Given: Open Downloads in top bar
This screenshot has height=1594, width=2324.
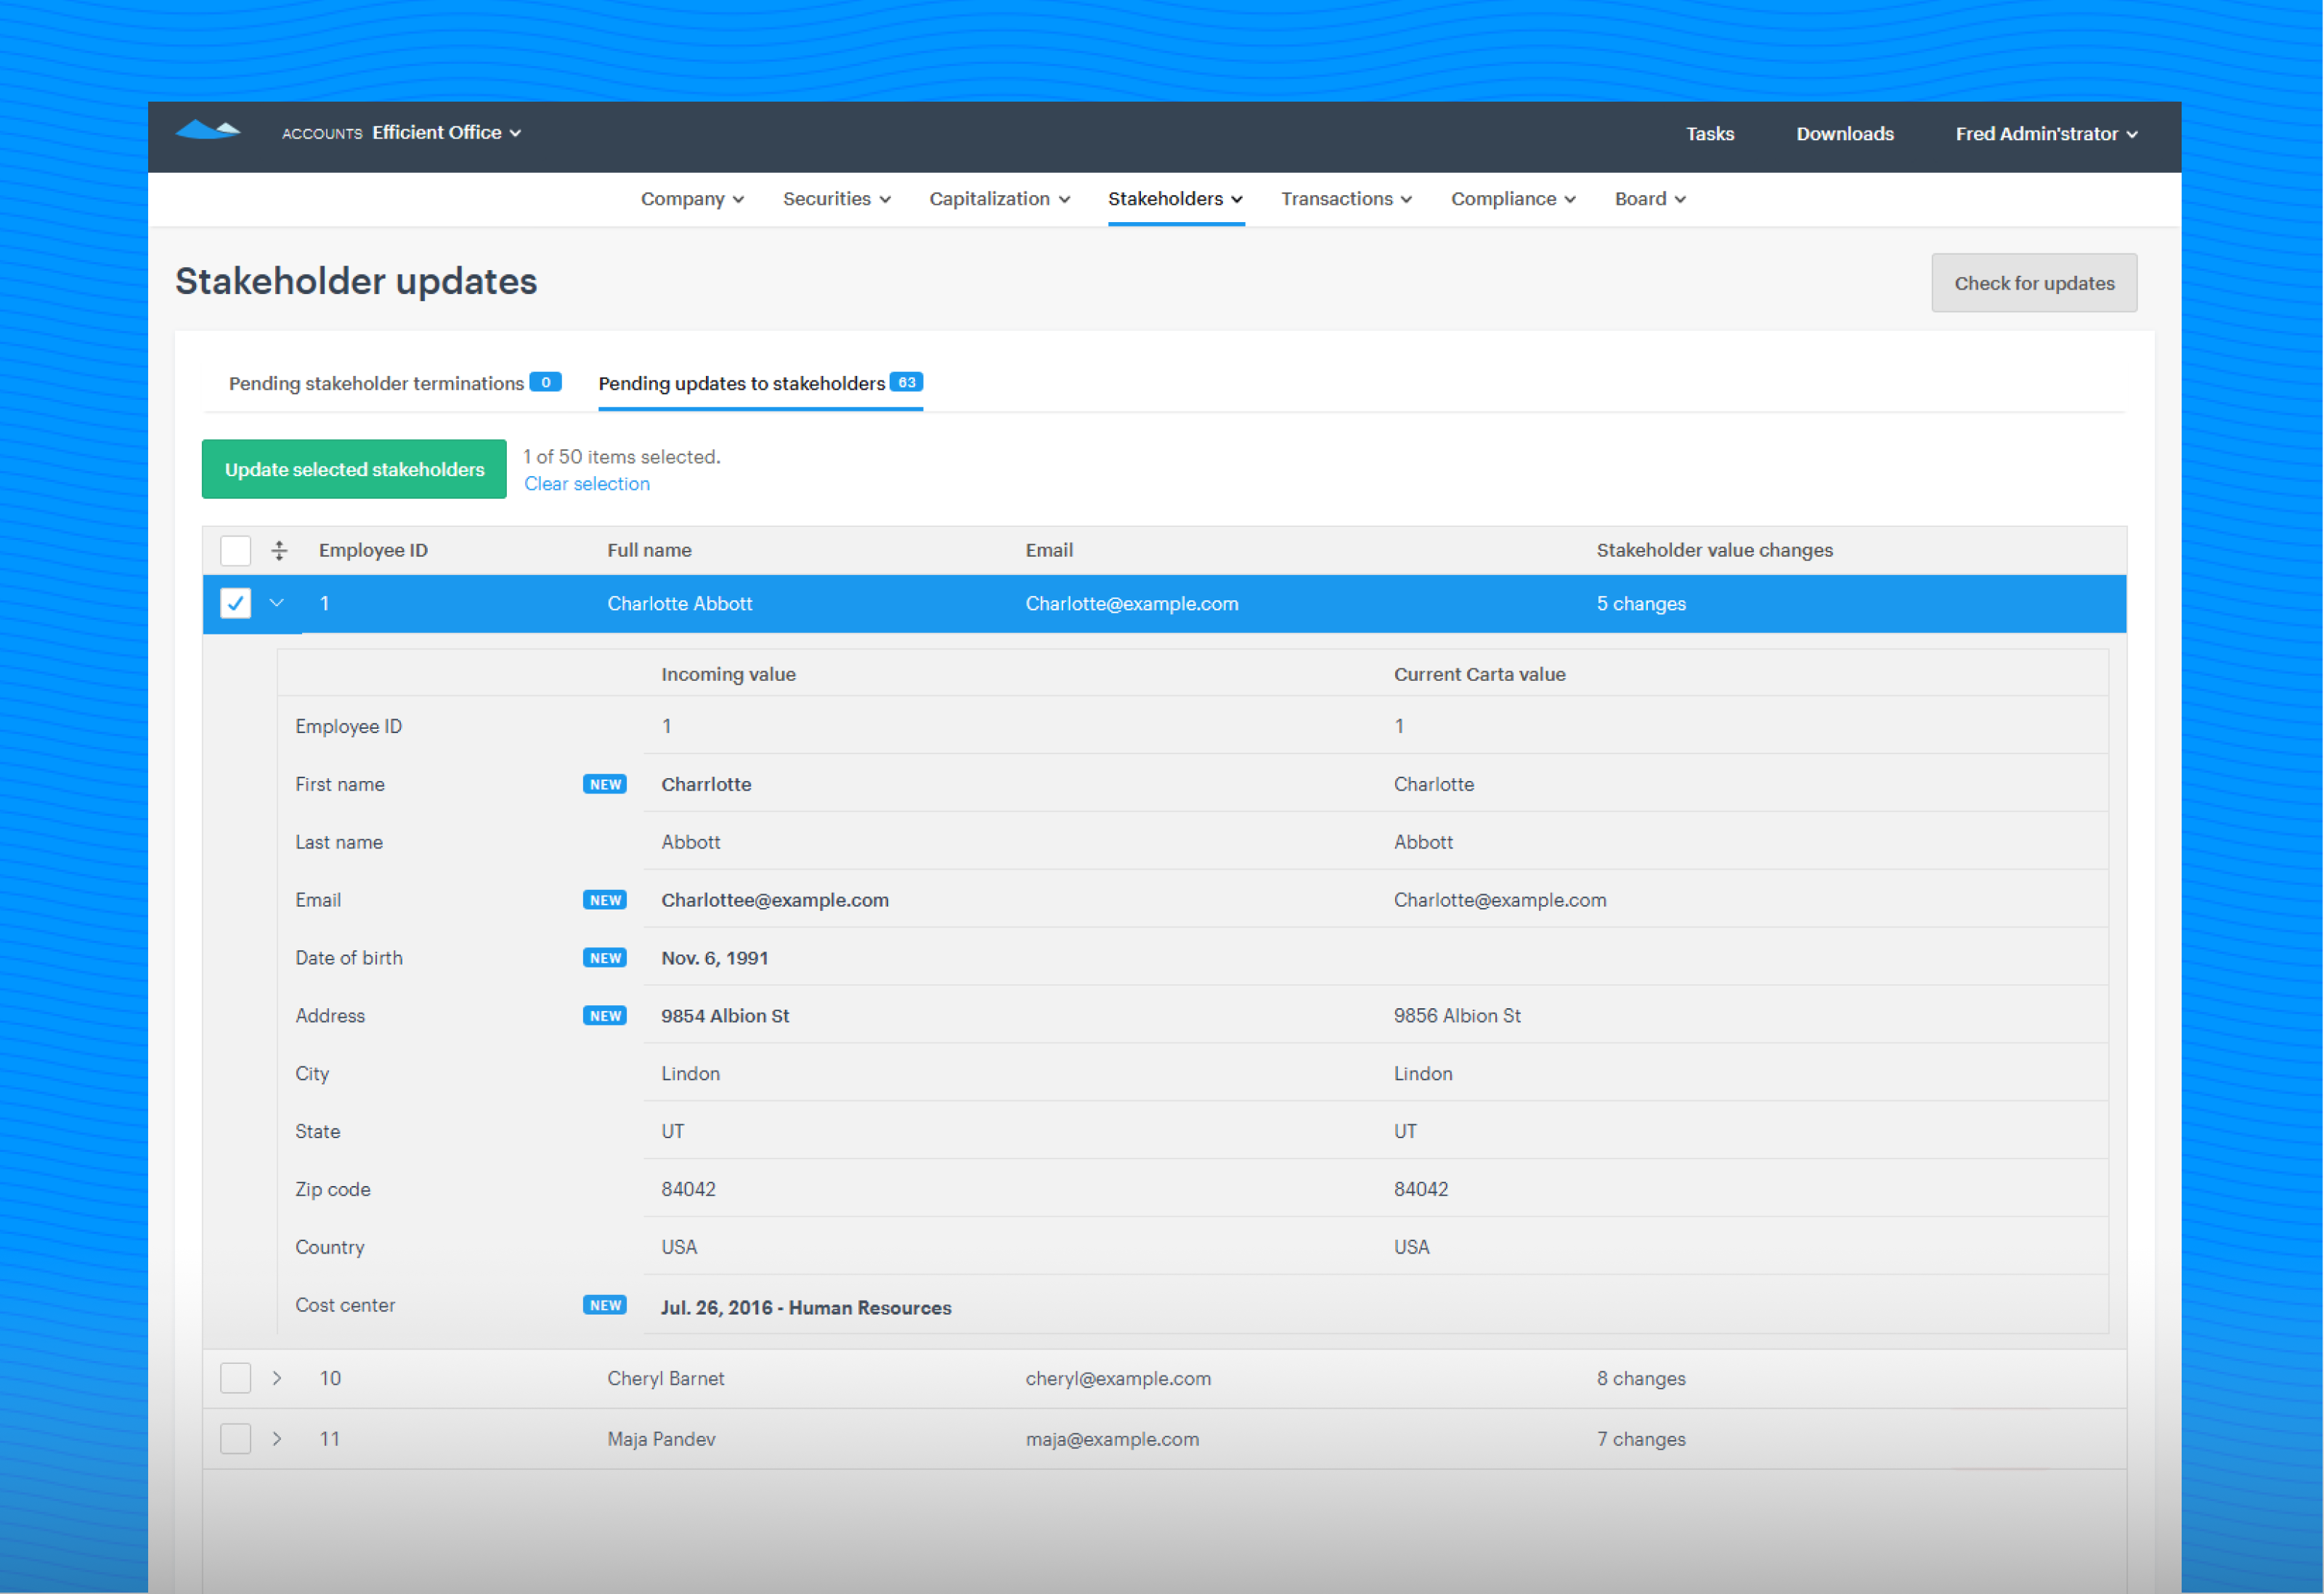Looking at the screenshot, I should pos(1845,134).
